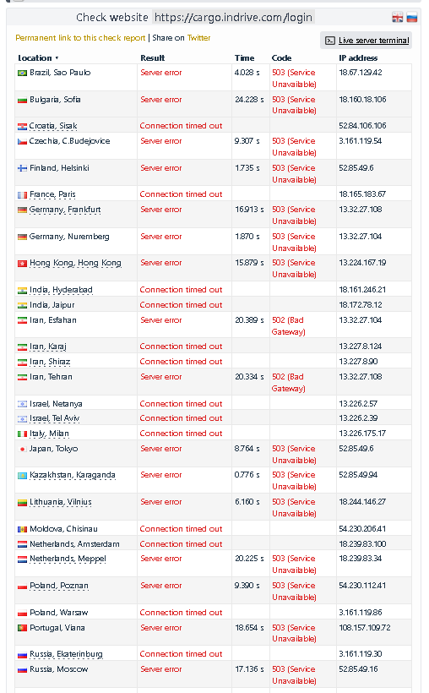Share the report on Twitter
This screenshot has height=693, width=429.
tap(198, 38)
